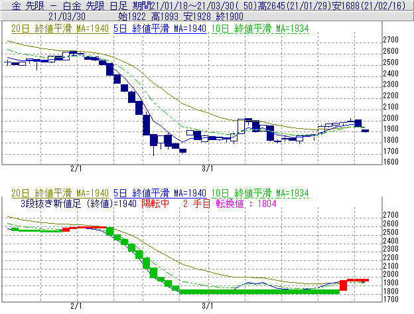Click the 2/1 date label under top chart
Image resolution: width=414 pixels, height=314 pixels.
[76, 169]
